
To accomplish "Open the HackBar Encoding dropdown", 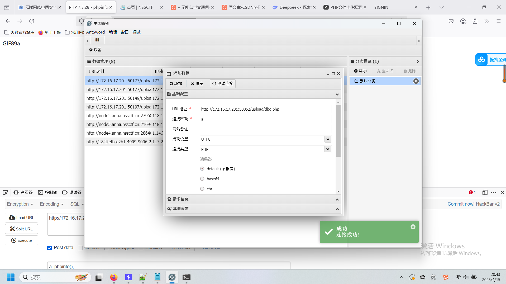I will 52,204.
